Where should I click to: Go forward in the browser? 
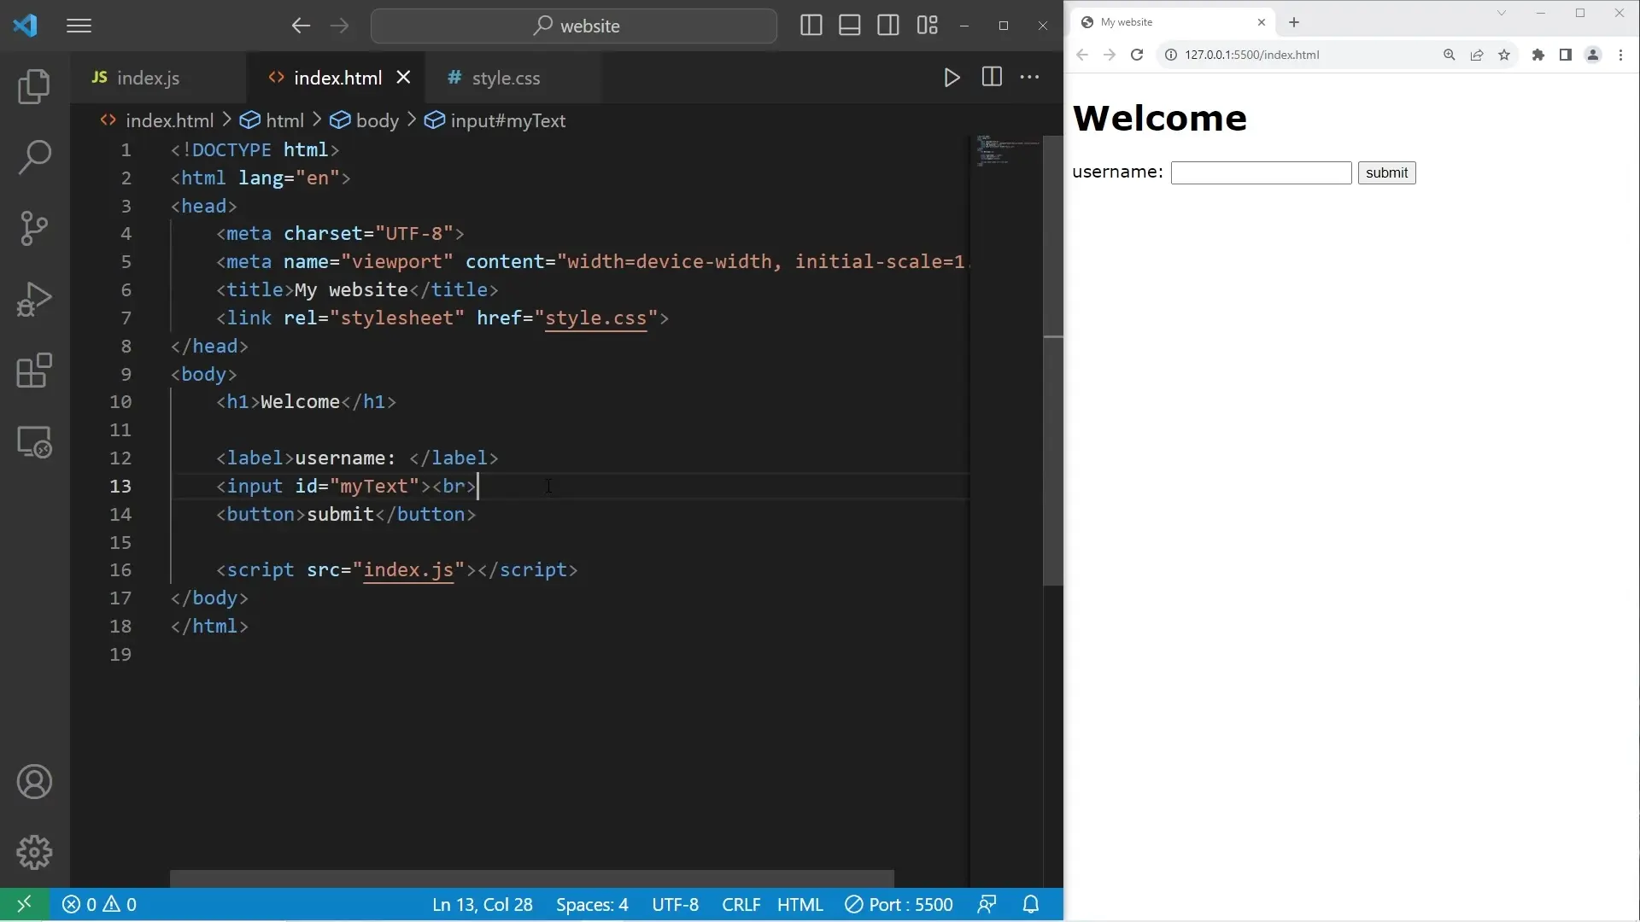click(x=1109, y=55)
